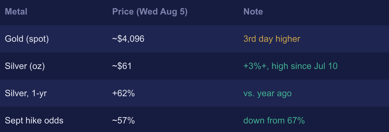The height and width of the screenshot is (132, 389).
Task: Select the Sept hike odds row label
Action: pos(34,121)
